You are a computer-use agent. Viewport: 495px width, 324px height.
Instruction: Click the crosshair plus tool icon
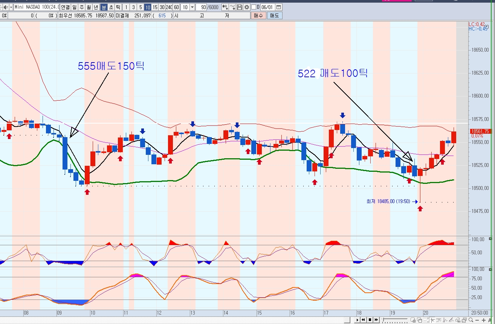click(x=232, y=7)
